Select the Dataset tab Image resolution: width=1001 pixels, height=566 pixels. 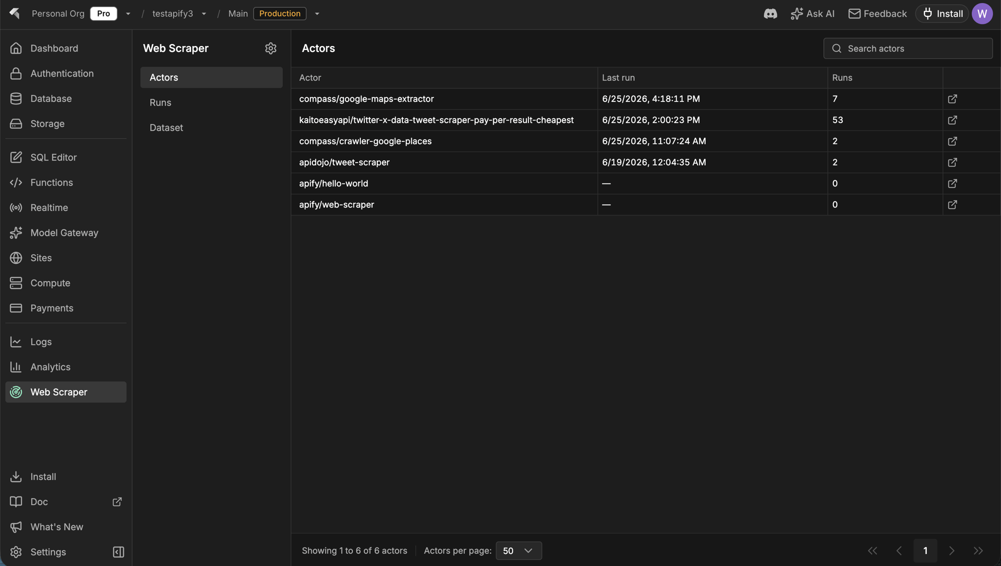click(211, 127)
